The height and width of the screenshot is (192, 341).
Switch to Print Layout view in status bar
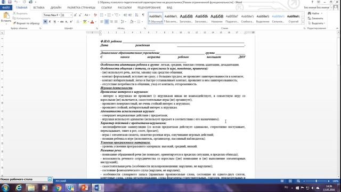(290, 181)
